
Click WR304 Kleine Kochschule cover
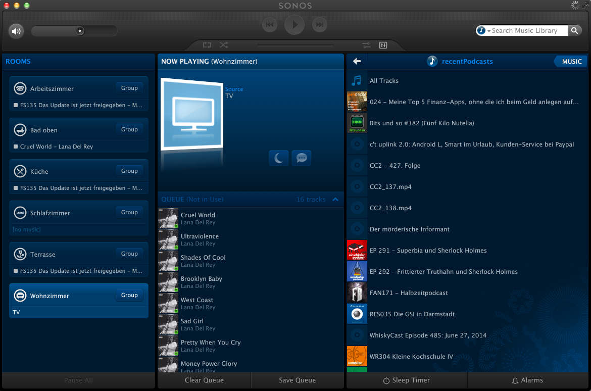point(357,356)
